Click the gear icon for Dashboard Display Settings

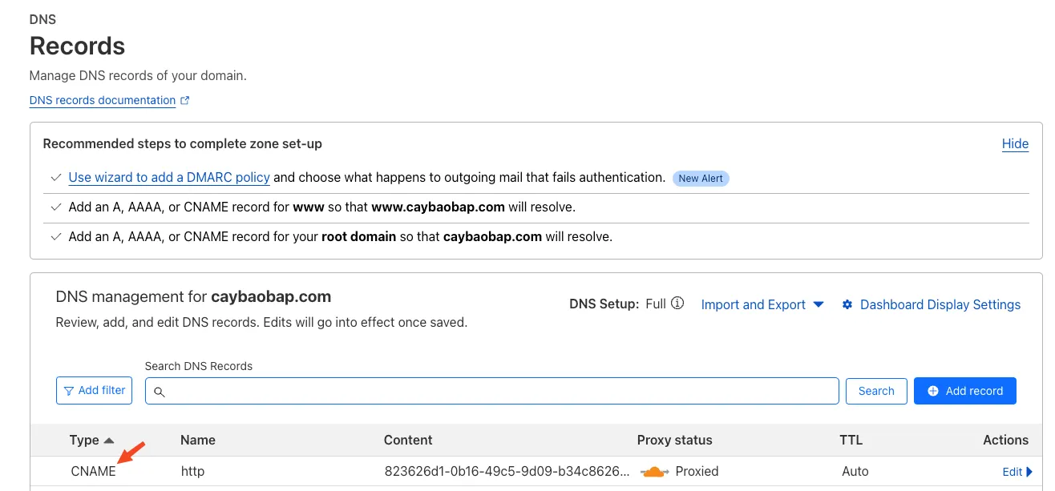tap(847, 304)
